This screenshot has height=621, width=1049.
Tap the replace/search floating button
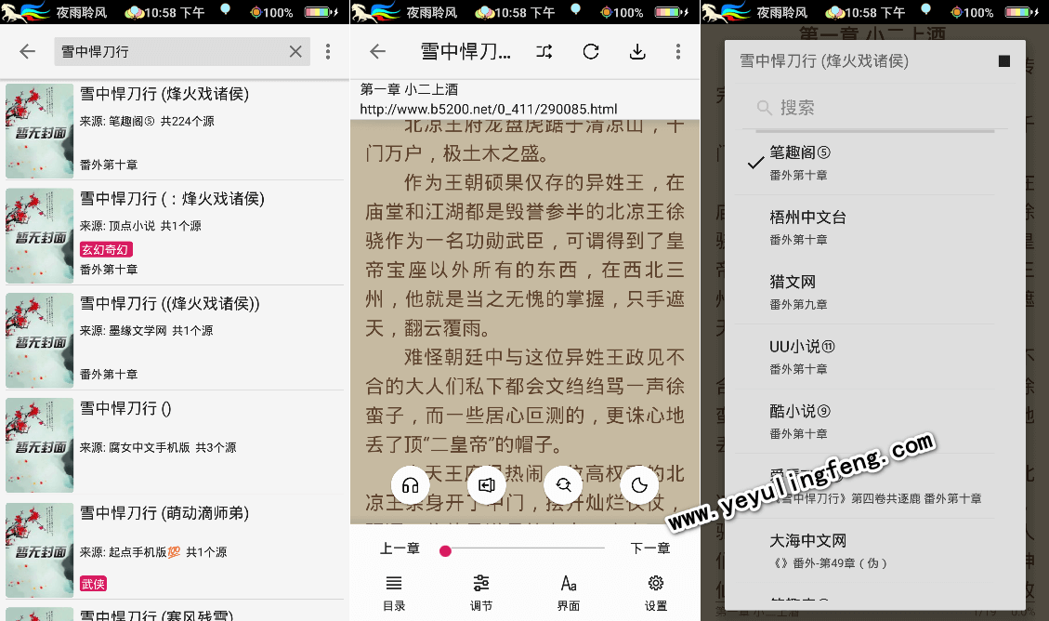coord(563,485)
